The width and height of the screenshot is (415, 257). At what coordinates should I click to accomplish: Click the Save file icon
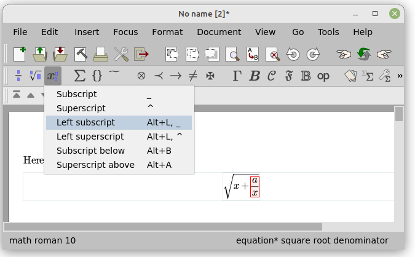point(60,54)
